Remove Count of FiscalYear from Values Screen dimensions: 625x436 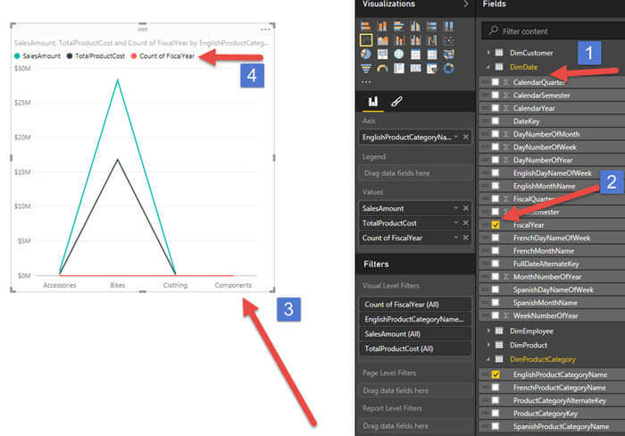pyautogui.click(x=465, y=238)
